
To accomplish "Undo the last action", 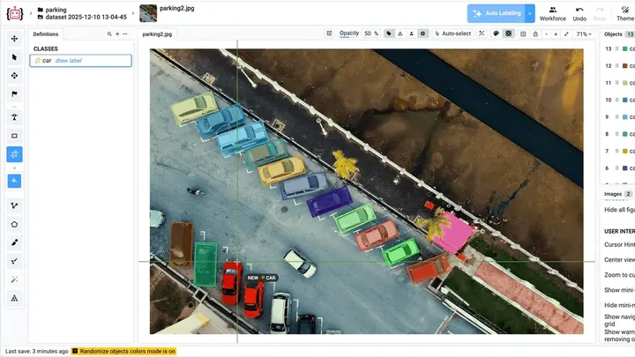I will [579, 13].
